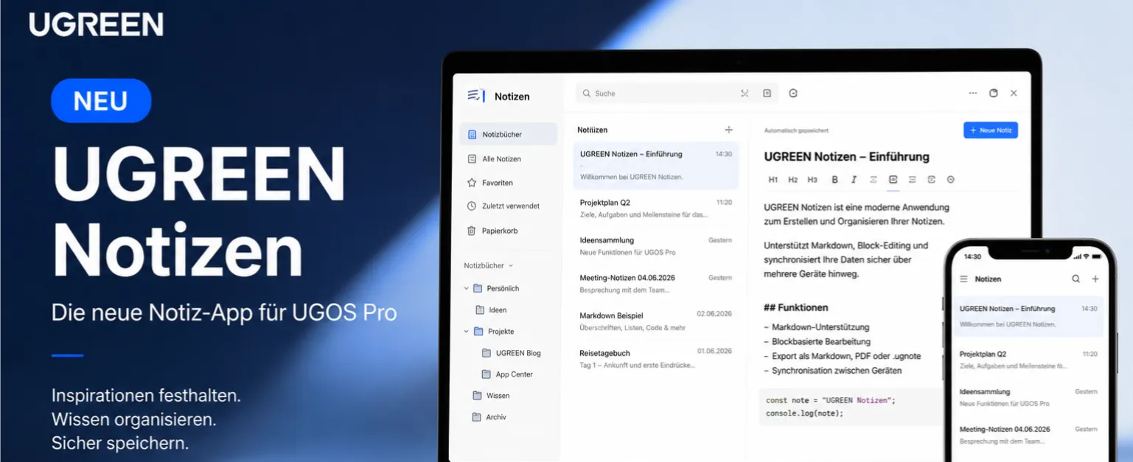The width and height of the screenshot is (1133, 462).
Task: Click the Papierkorb trash icon
Action: click(472, 231)
